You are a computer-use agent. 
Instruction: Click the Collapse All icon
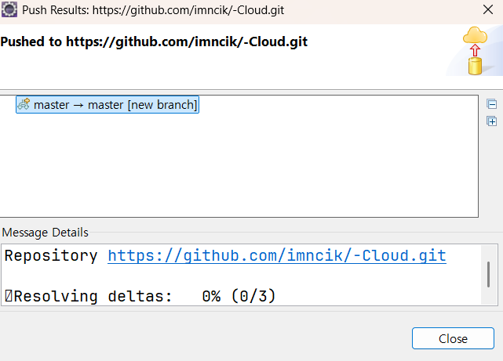(491, 104)
